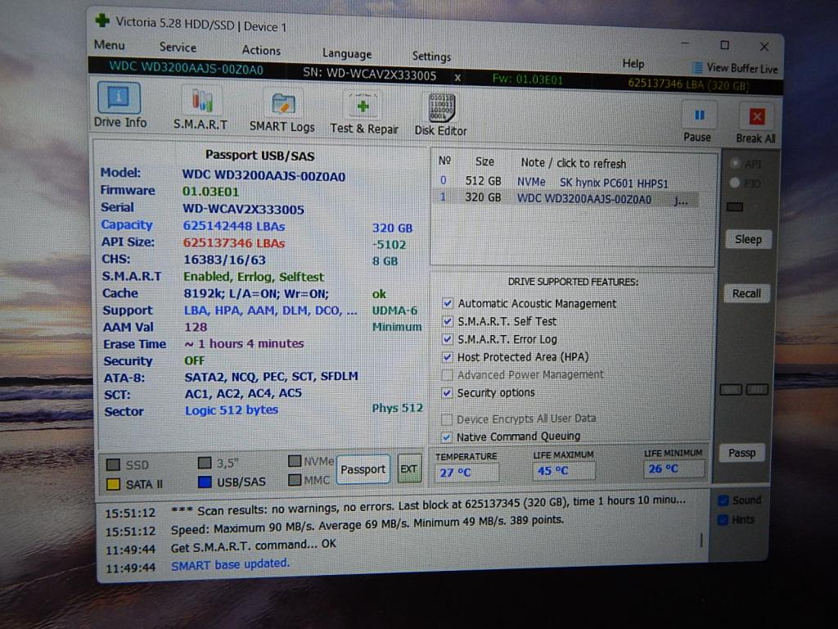Click the TEMPERATURE 27 °C field
Image resolution: width=838 pixels, height=629 pixels.
466,473
